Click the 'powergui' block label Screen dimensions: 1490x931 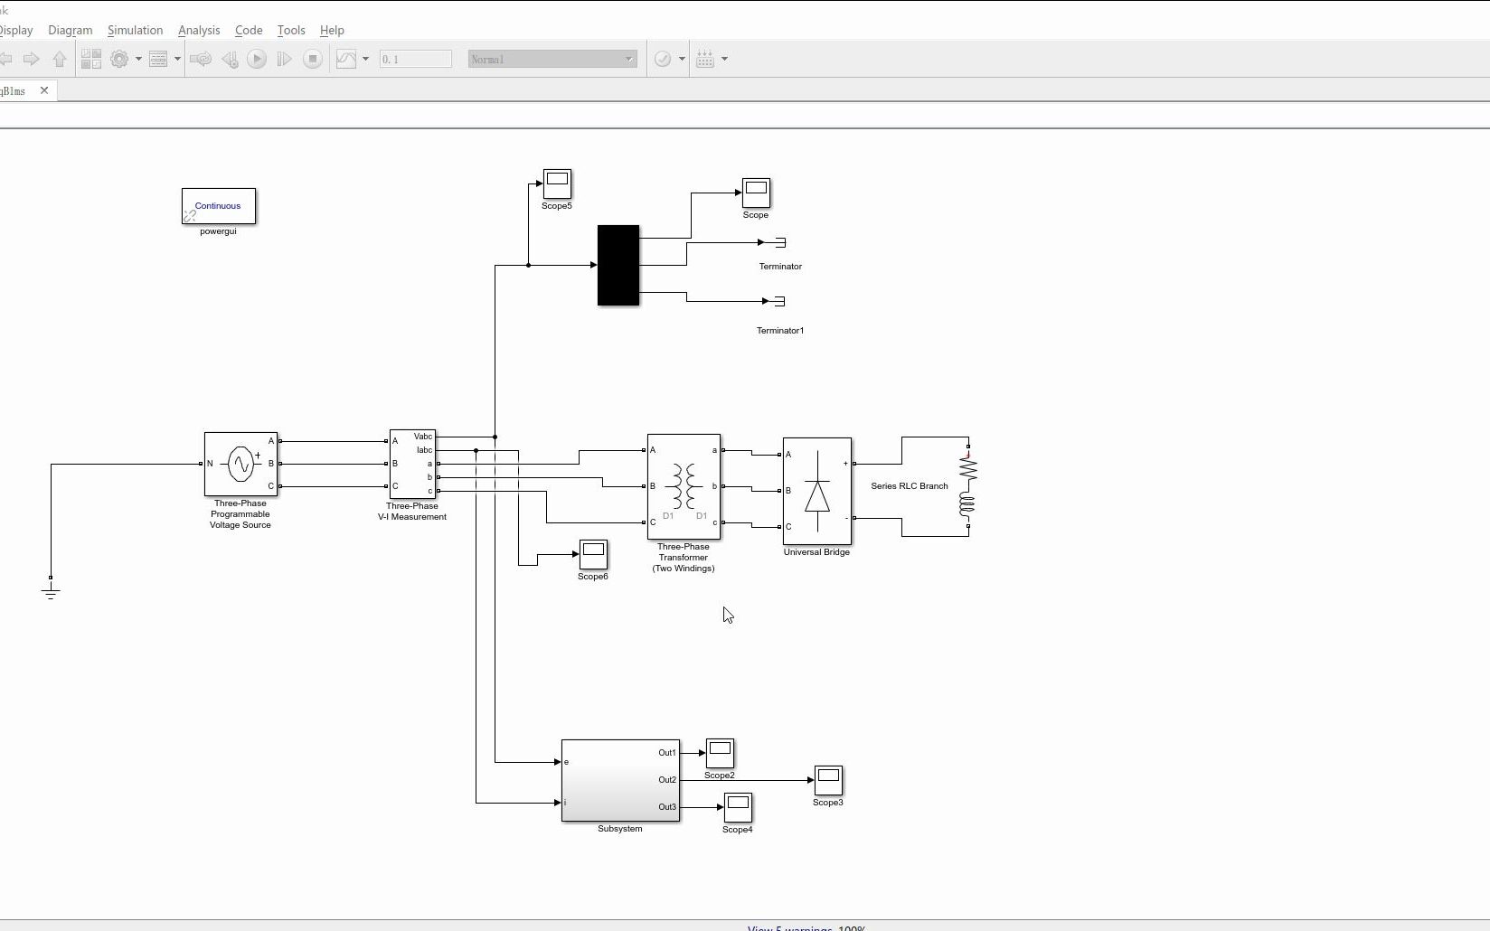pyautogui.click(x=218, y=231)
